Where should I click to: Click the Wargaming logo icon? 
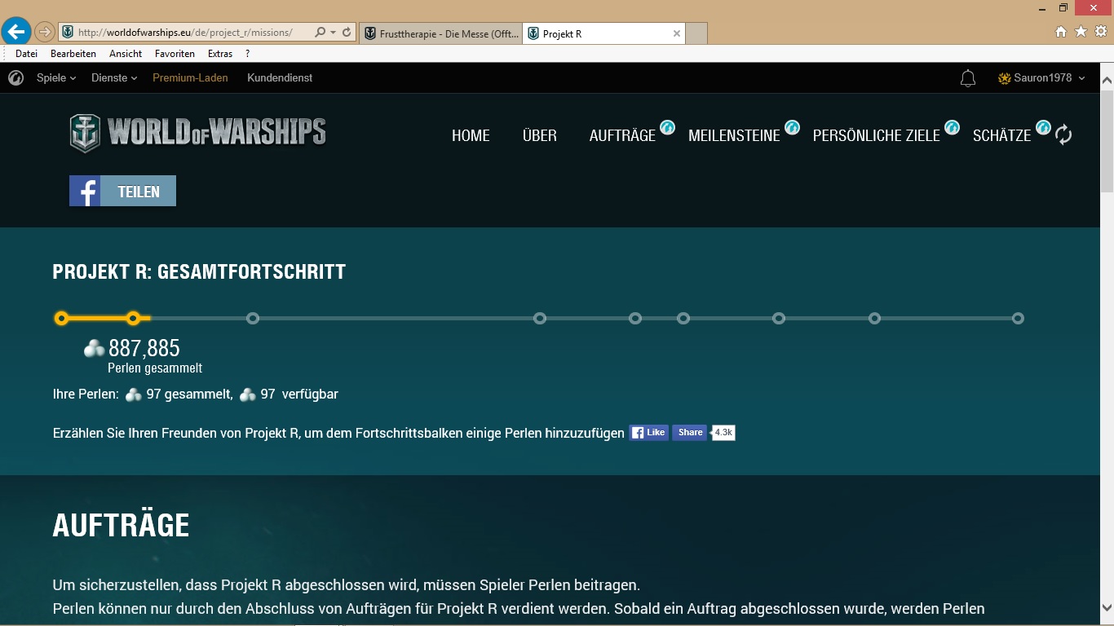tap(15, 78)
